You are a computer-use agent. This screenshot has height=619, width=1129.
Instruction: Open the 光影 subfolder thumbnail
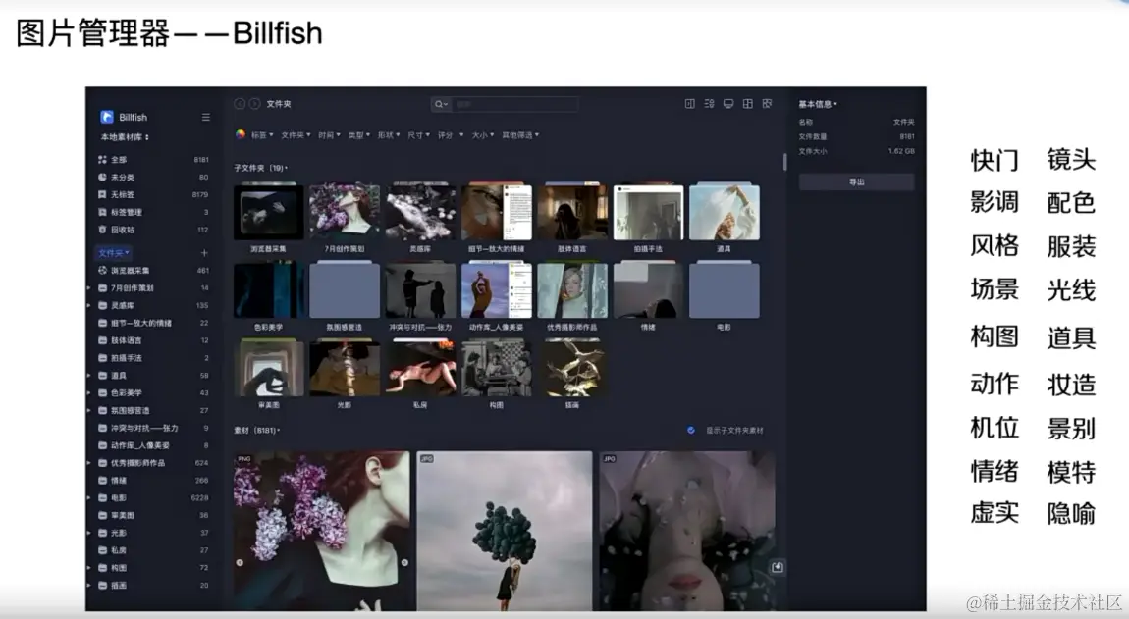(345, 369)
